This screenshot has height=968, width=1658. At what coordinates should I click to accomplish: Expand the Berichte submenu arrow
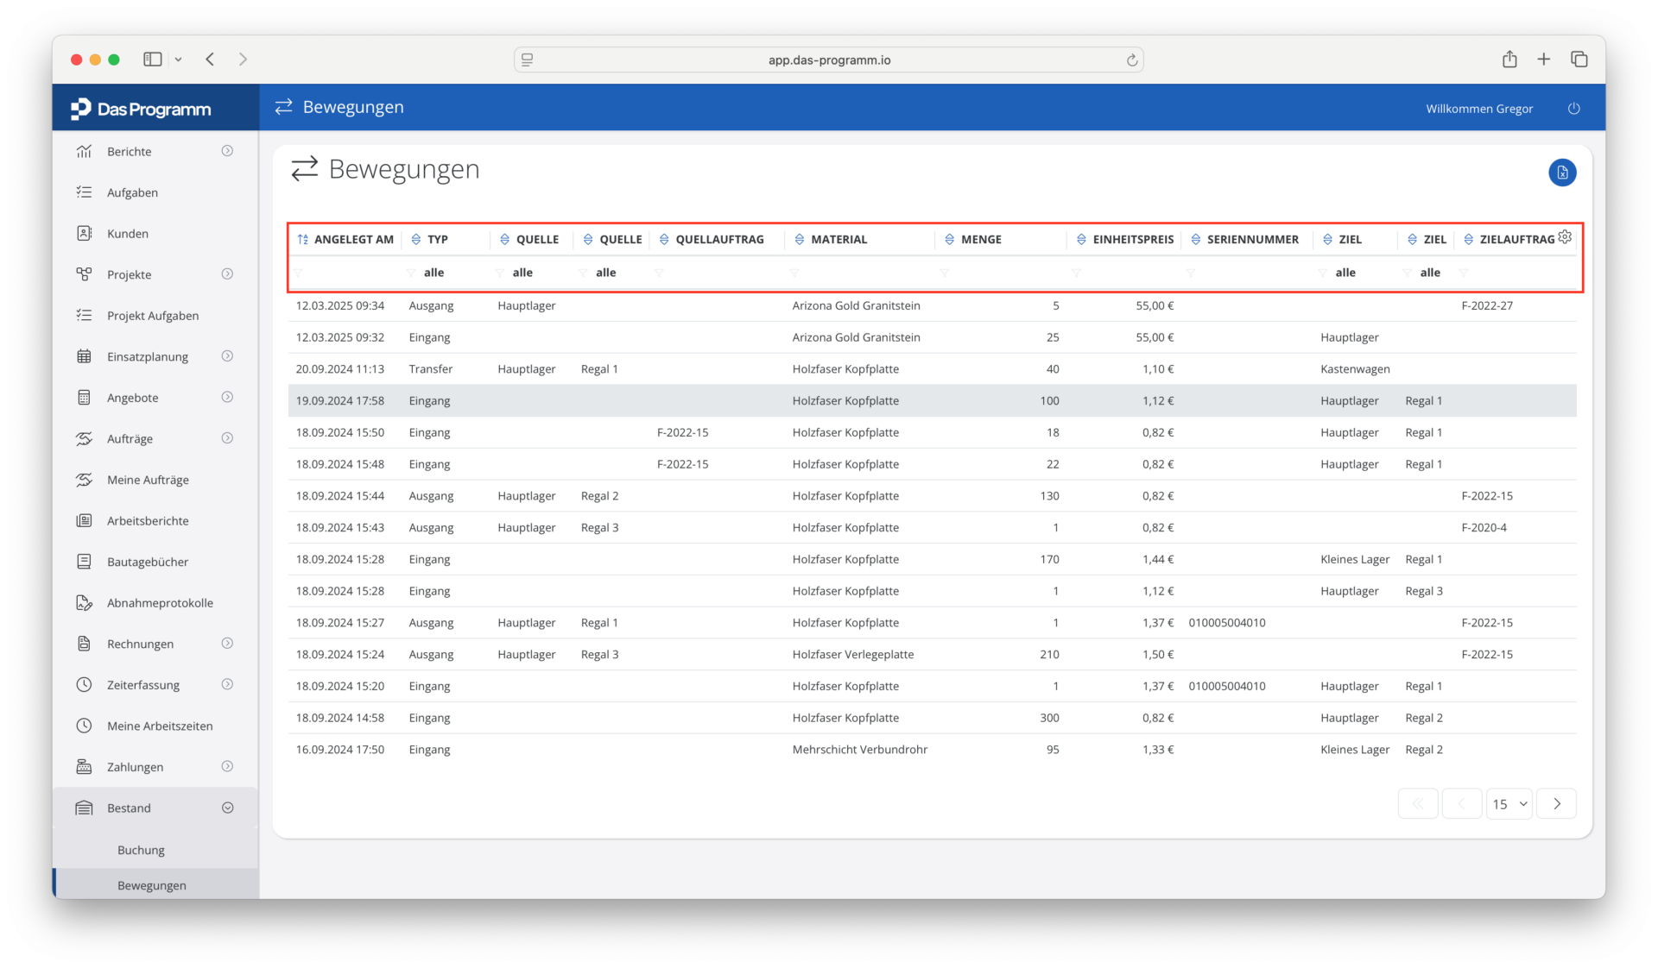227,151
